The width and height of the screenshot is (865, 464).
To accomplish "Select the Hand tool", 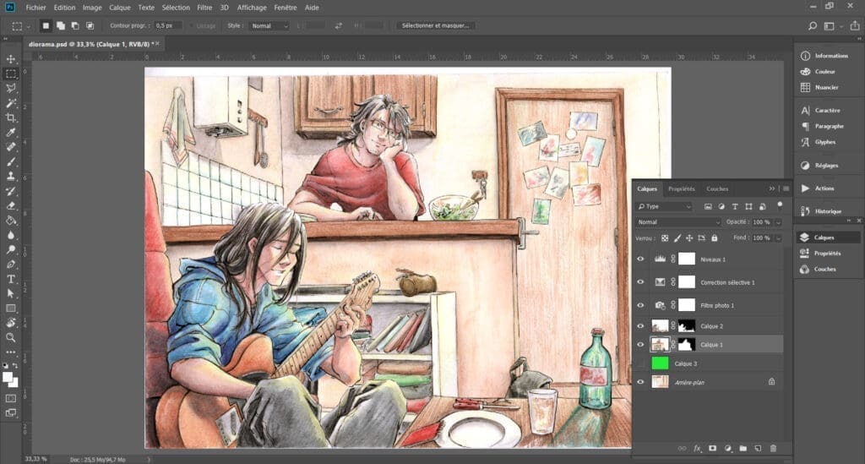I will click(x=10, y=323).
